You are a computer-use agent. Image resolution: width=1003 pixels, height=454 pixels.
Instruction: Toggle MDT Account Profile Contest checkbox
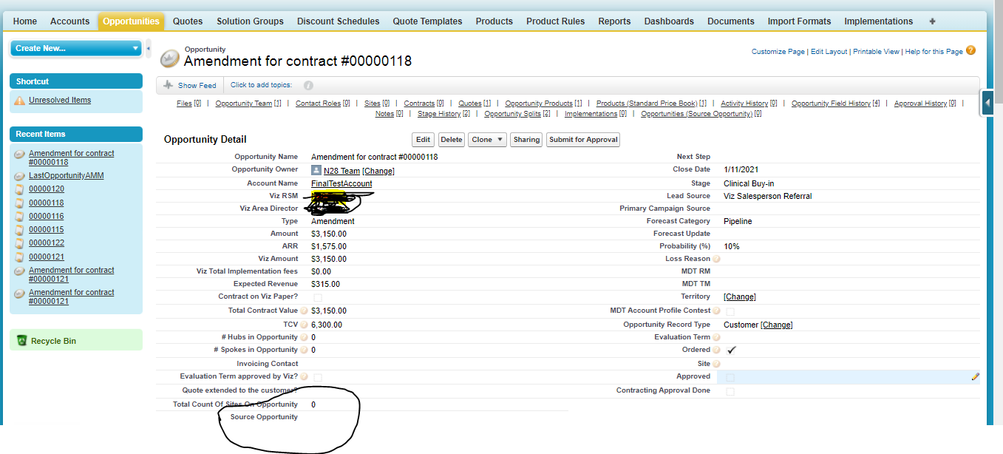(730, 311)
